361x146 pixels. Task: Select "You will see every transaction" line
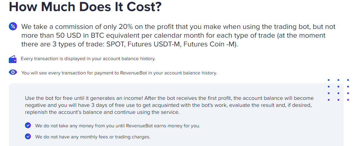(x=119, y=73)
